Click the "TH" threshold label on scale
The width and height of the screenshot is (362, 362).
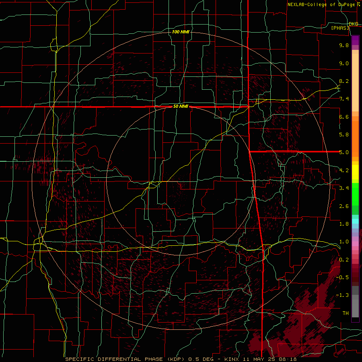pos(346,313)
